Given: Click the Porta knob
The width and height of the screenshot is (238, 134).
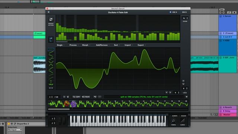Looking at the screenshot, I should [173, 121].
